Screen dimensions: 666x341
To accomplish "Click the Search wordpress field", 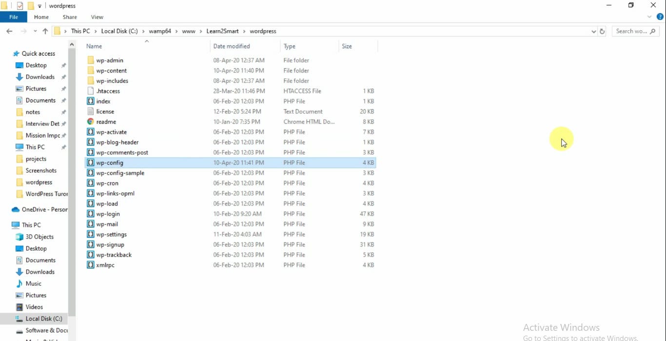I will pos(635,31).
